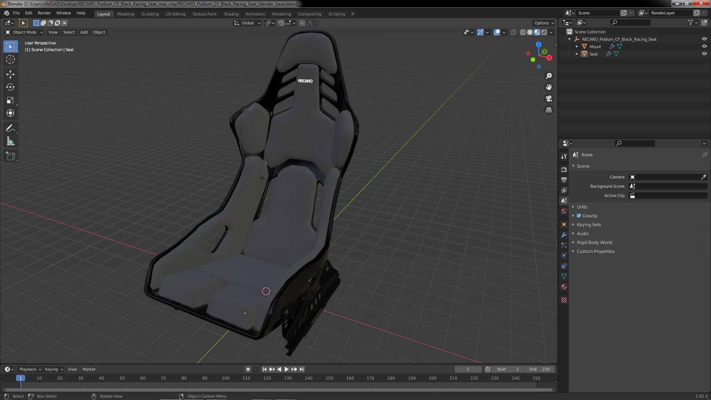This screenshot has width=711, height=400.
Task: Open the Output properties tab
Action: [x=564, y=180]
